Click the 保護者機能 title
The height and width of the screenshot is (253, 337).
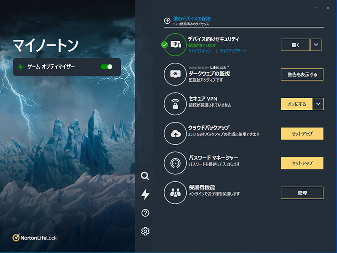(202, 187)
